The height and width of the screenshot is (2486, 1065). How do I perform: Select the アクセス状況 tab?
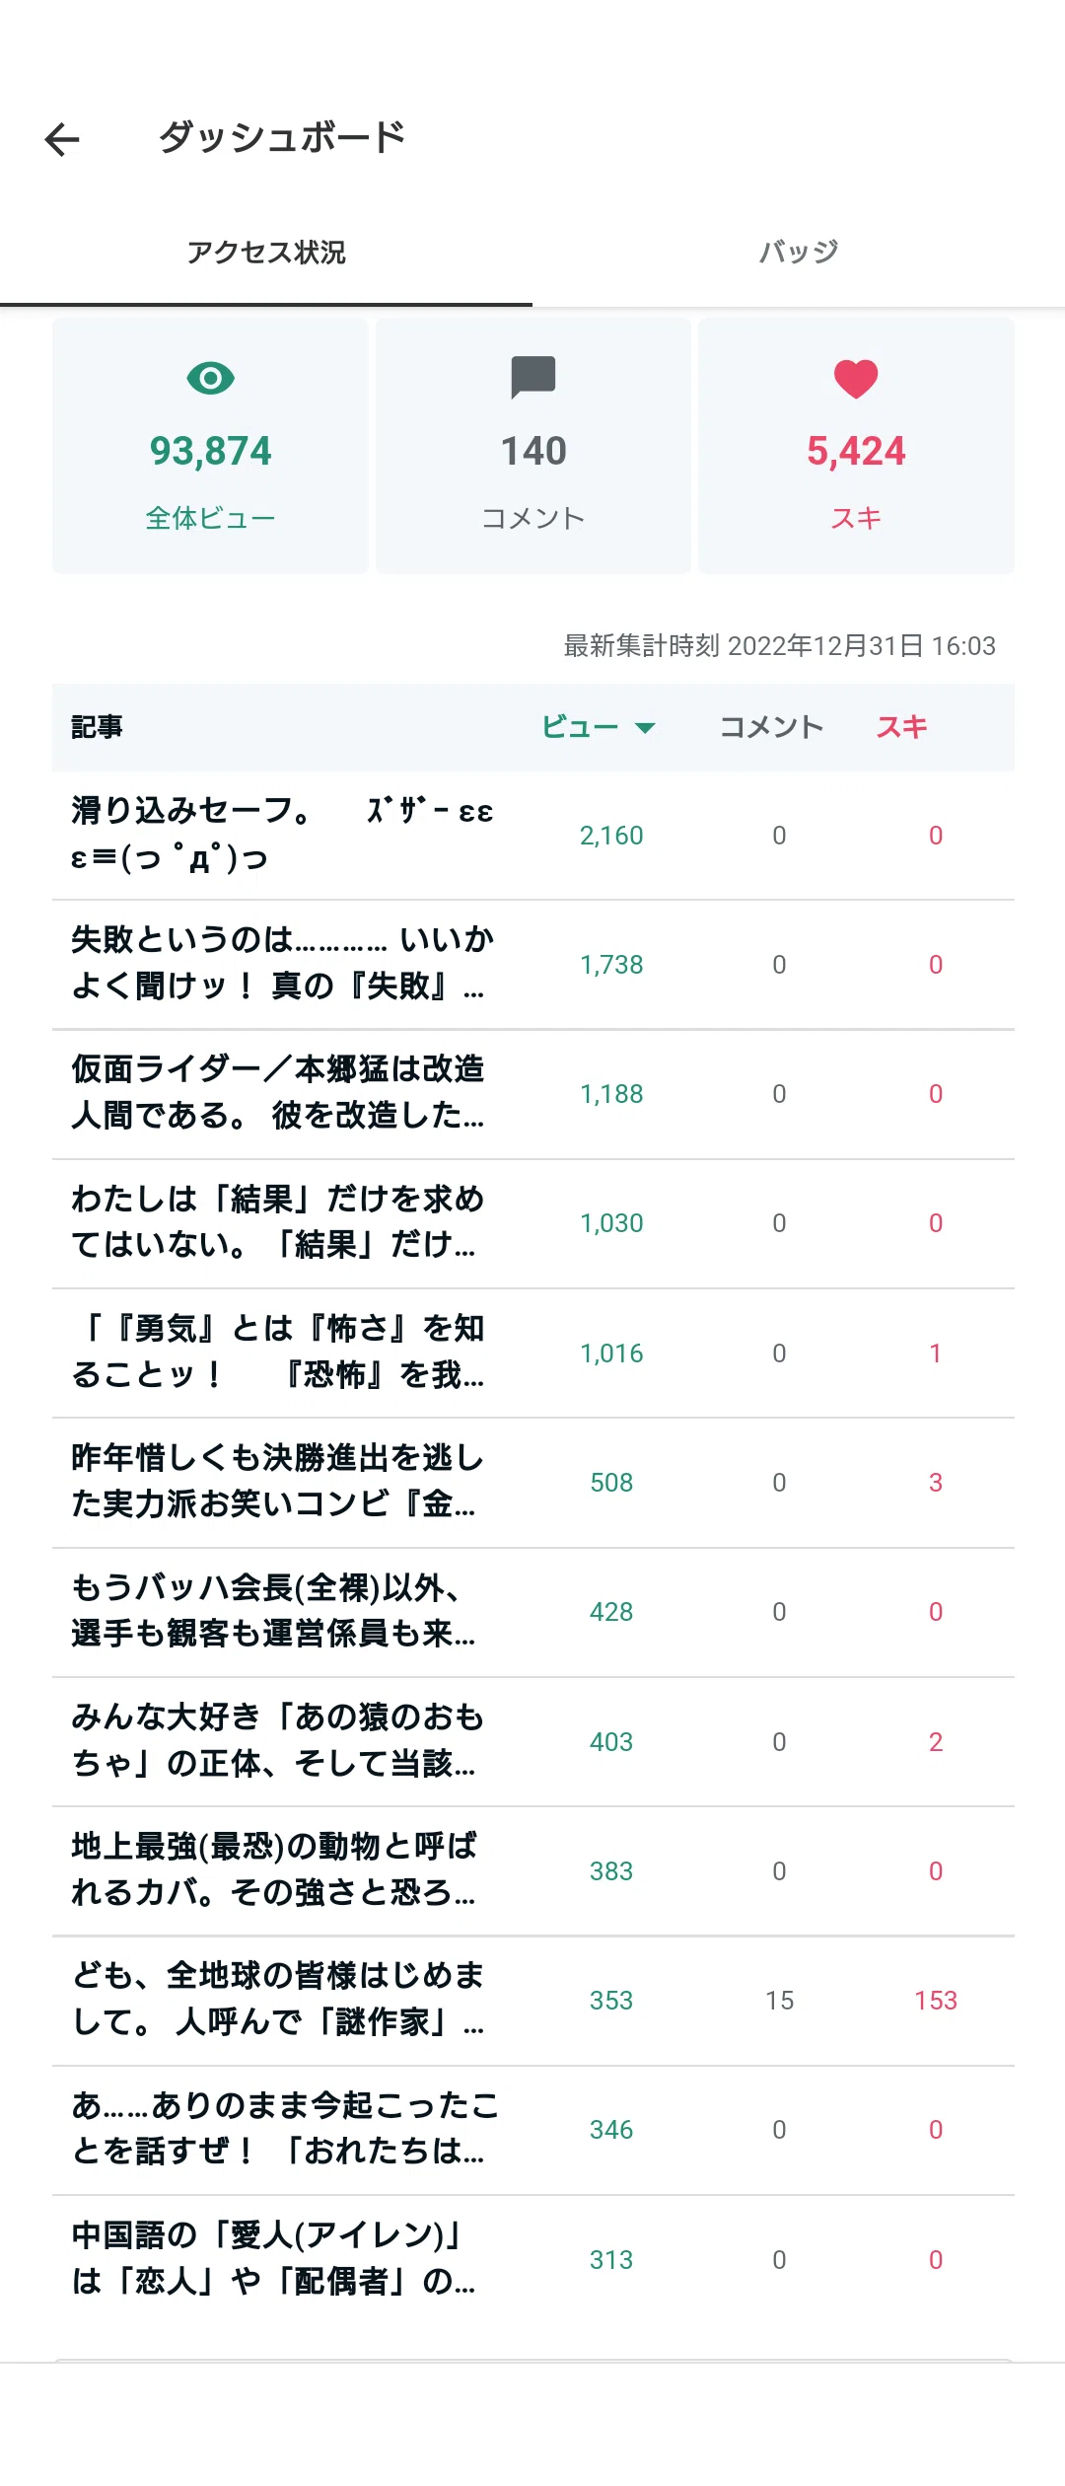pos(266,253)
